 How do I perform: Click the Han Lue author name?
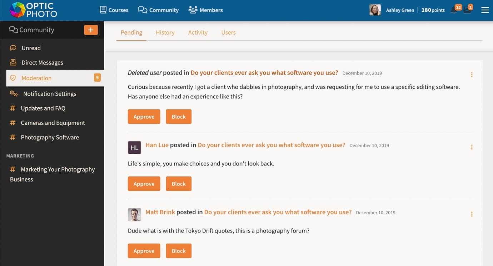click(x=157, y=145)
